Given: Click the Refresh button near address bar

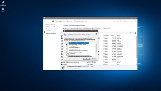Looking at the screenshot, I should (x=117, y=21).
